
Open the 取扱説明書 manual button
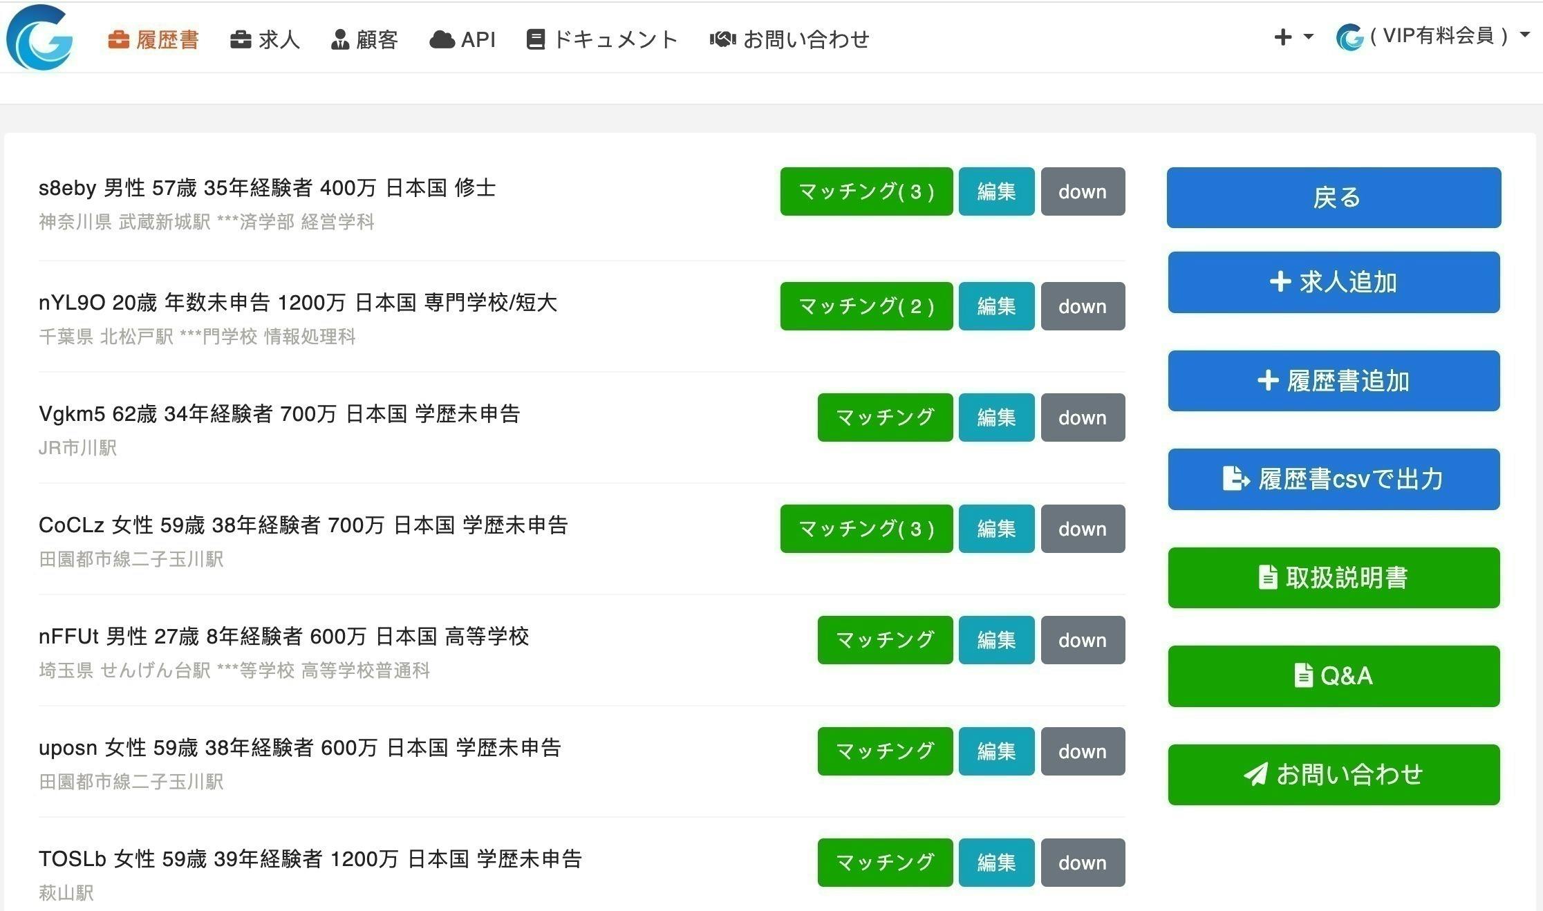coord(1334,578)
